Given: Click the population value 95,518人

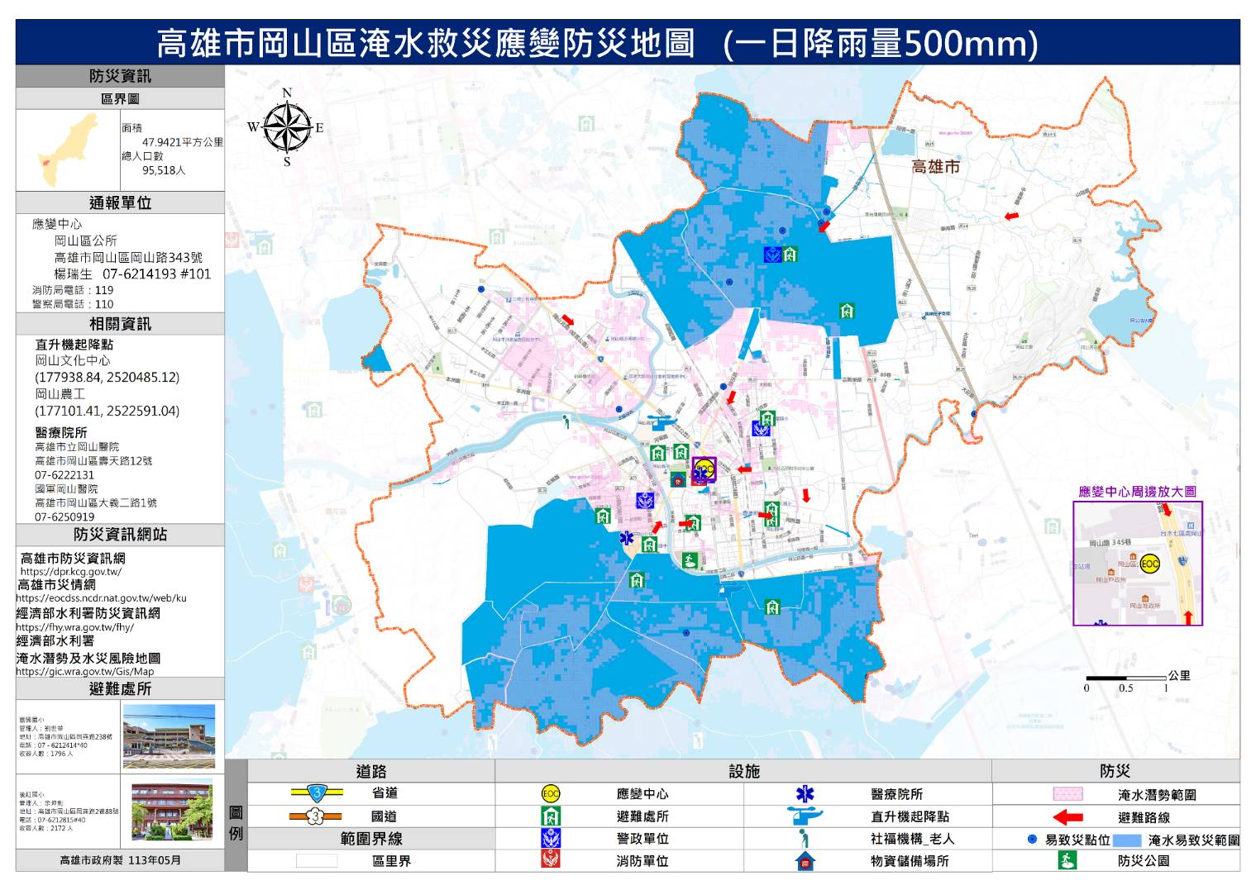Looking at the screenshot, I should coord(164,169).
